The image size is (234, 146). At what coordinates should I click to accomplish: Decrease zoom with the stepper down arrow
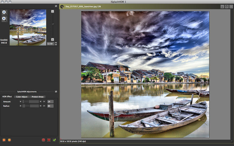click(x=56, y=45)
